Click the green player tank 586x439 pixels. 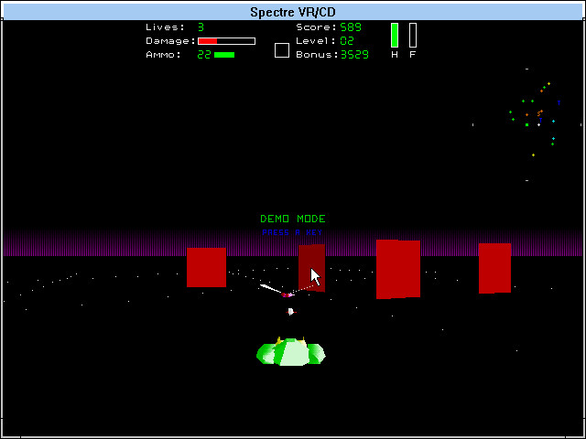point(291,351)
